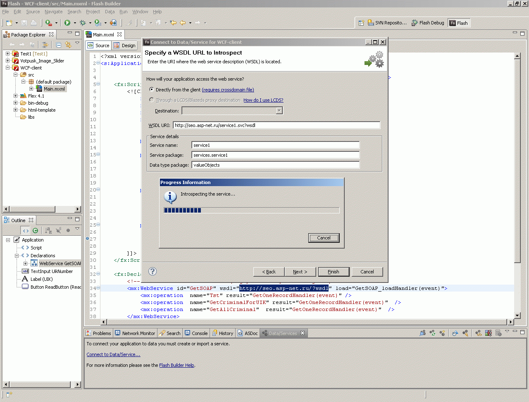Open the SVN Repository perspective

tap(387, 23)
